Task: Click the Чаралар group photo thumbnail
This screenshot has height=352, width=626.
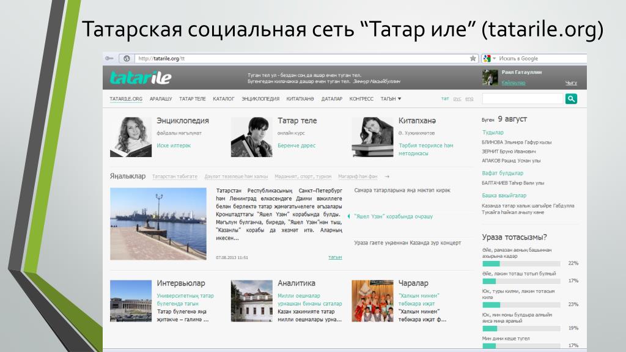Action: (372, 301)
